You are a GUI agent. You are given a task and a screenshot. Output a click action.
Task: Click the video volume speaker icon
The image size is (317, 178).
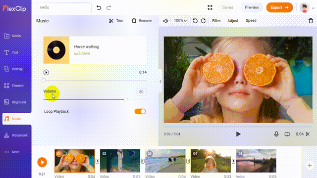(166, 21)
